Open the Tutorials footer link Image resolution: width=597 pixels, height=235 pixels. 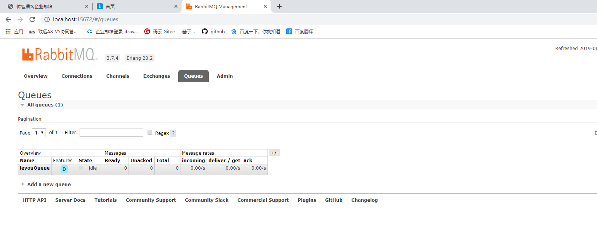point(106,200)
